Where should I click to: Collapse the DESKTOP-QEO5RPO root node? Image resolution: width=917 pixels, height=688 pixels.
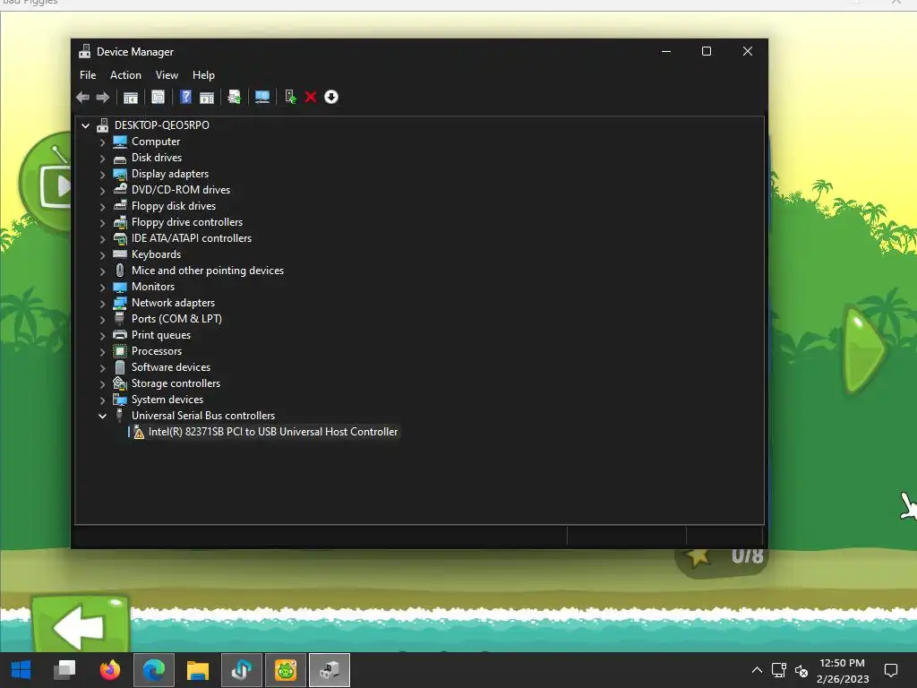coord(86,125)
